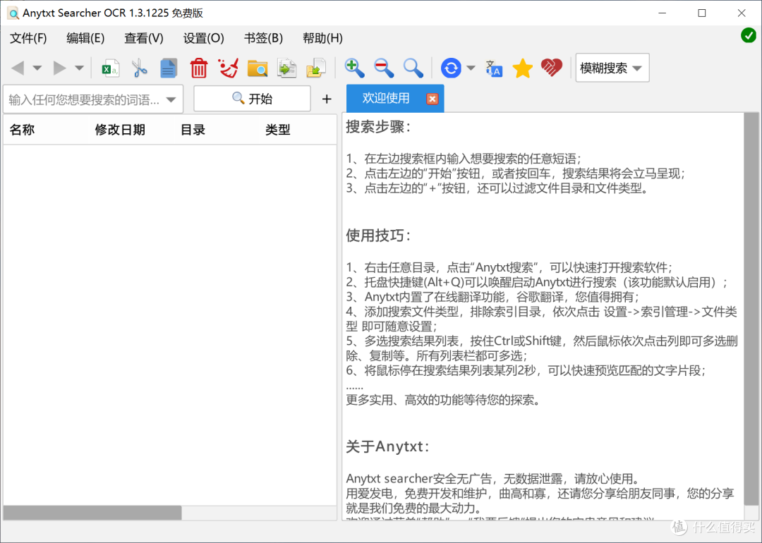762x543 pixels.
Task: Open the forward history dropdown arrow
Action: click(79, 68)
